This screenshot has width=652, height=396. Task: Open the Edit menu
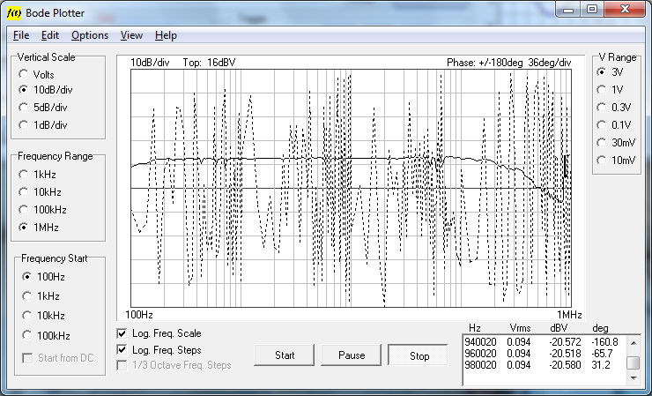point(50,35)
